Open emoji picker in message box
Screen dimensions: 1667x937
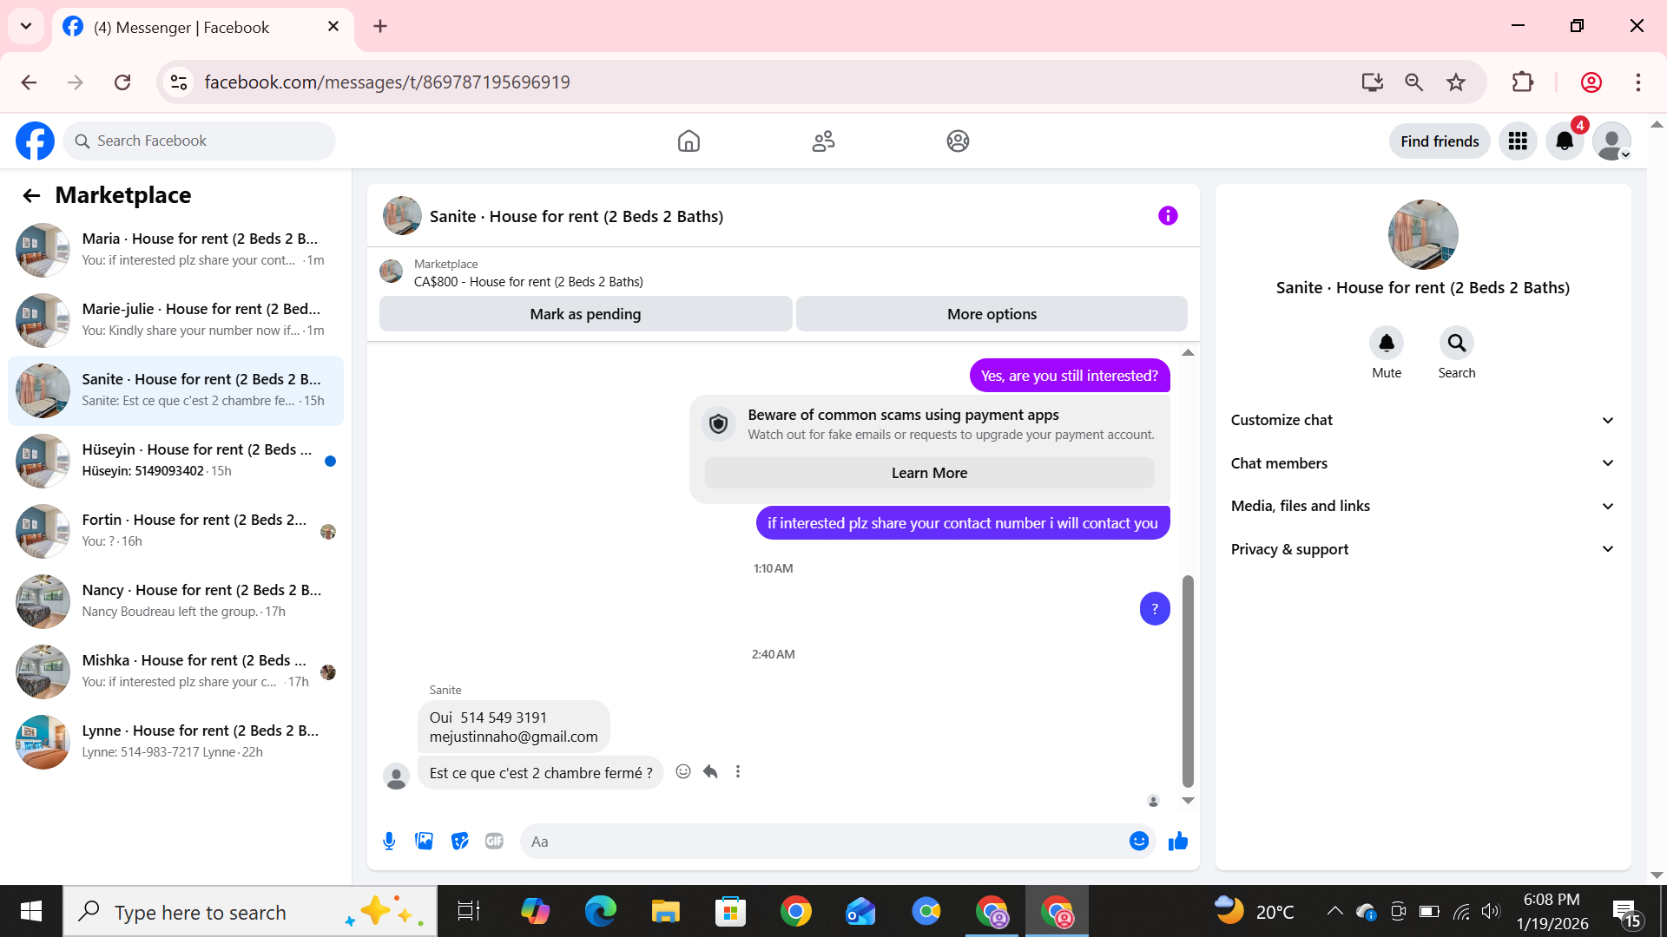click(1138, 841)
